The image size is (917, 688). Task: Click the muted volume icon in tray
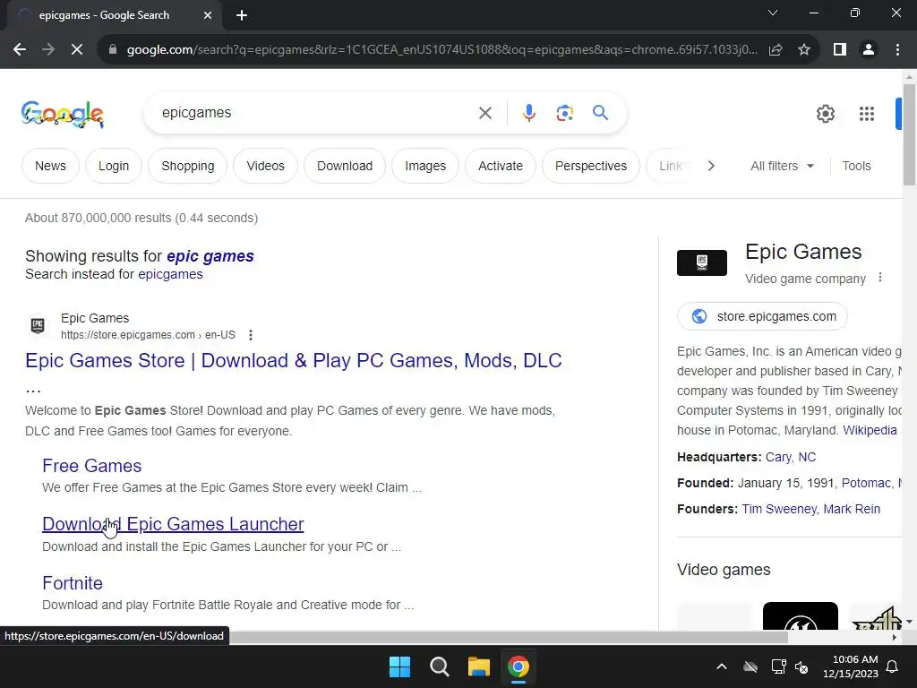click(801, 666)
